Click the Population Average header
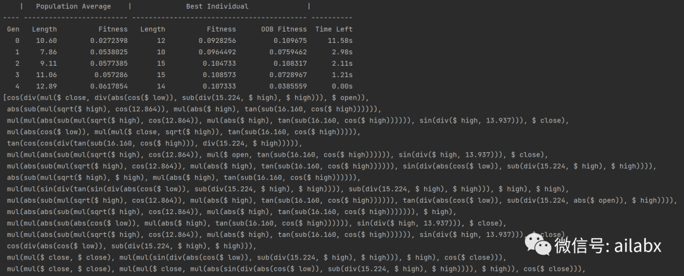 click(73, 6)
